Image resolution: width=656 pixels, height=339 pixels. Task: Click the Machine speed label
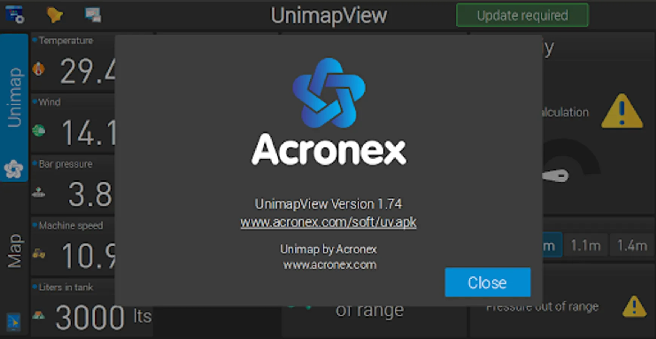pos(71,226)
